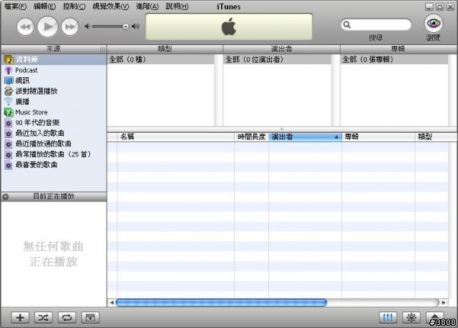Sort songs by 類型 list column header
458x328 pixels.
[x=436, y=136]
